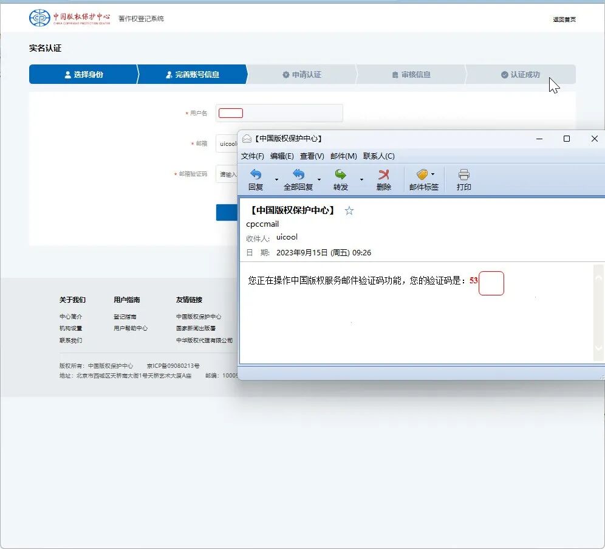
Task: Switch to the 完善账号信息 step tab
Action: coord(193,74)
